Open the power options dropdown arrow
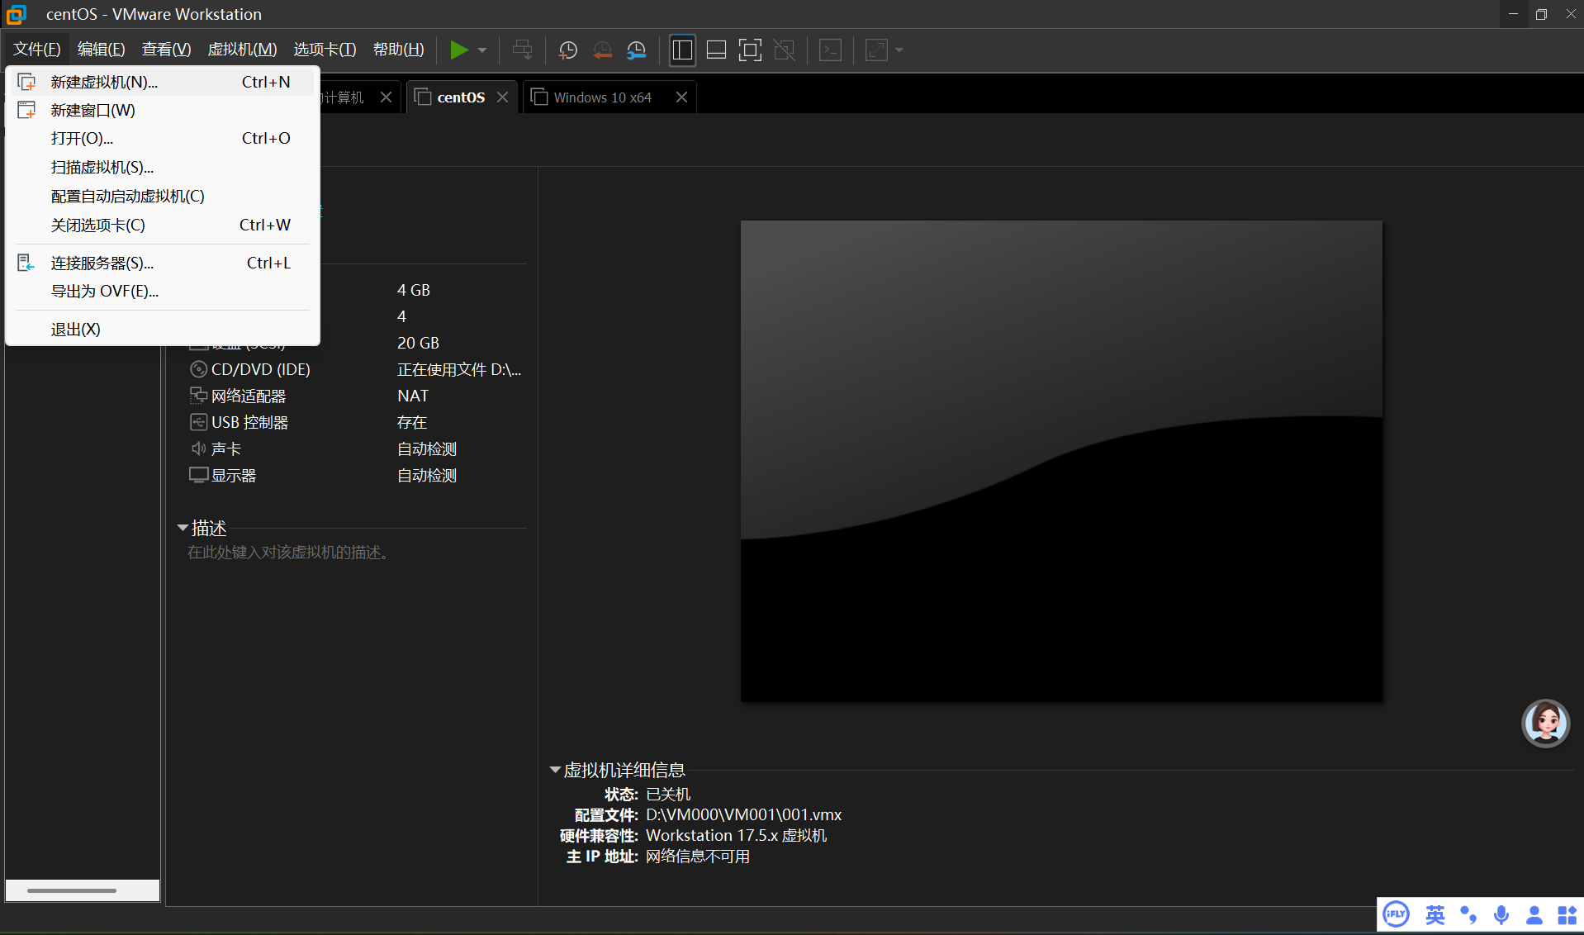Screen dimensions: 1584x935 click(x=482, y=50)
